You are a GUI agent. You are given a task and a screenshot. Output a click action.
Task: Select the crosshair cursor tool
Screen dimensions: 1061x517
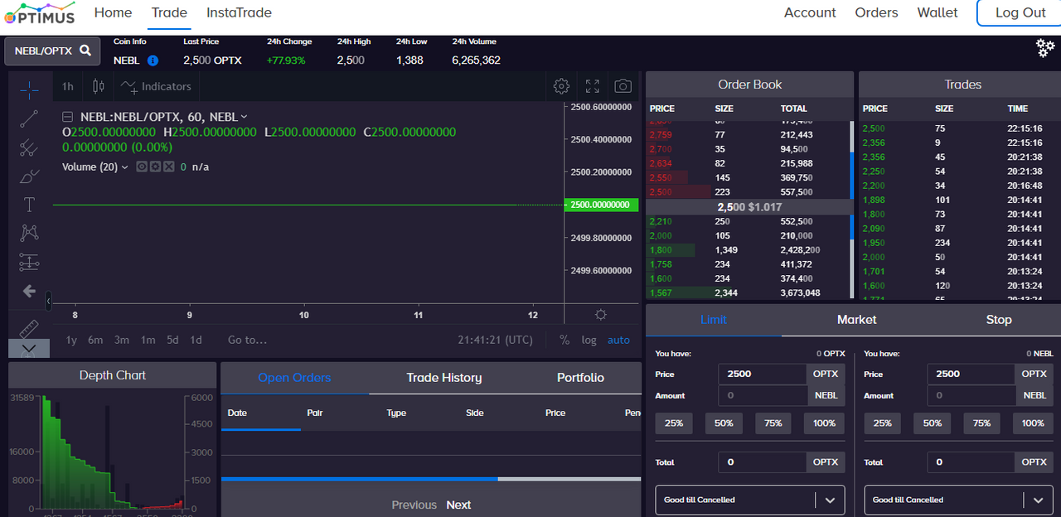click(x=29, y=89)
